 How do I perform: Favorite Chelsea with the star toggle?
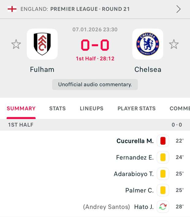click(x=174, y=45)
